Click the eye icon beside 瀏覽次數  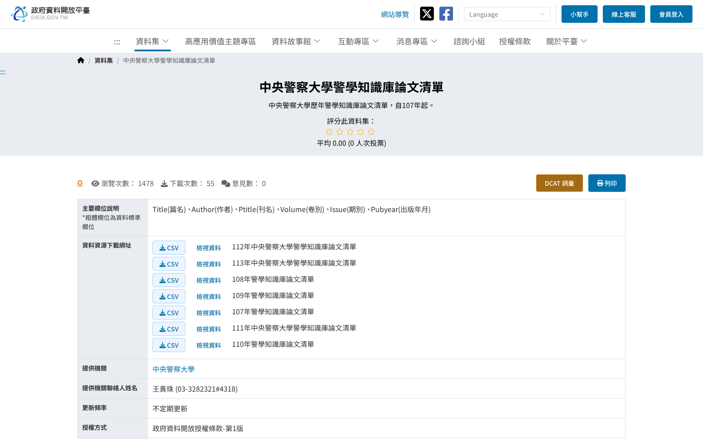(x=95, y=184)
